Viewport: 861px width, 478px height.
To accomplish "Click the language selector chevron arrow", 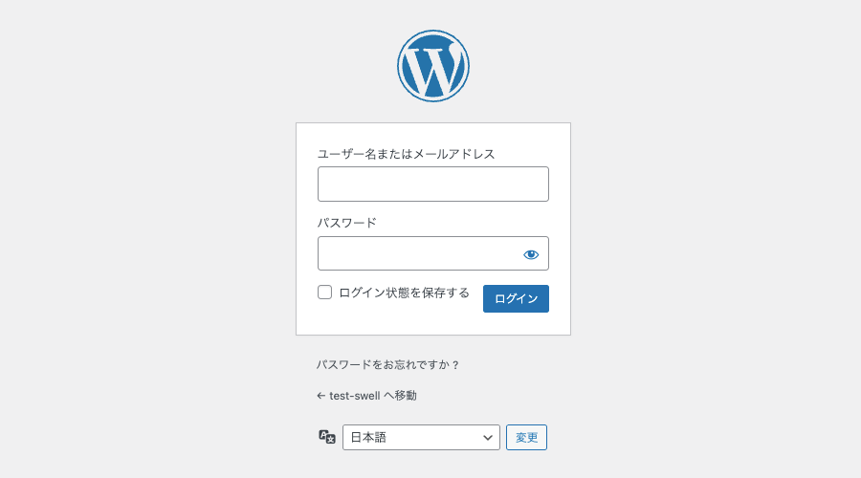I will (488, 438).
